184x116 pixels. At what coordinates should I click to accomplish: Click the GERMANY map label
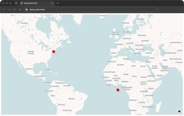[x=127, y=38]
